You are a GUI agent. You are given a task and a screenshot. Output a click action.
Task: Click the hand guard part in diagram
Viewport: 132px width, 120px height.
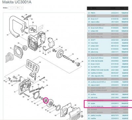tap(33, 68)
